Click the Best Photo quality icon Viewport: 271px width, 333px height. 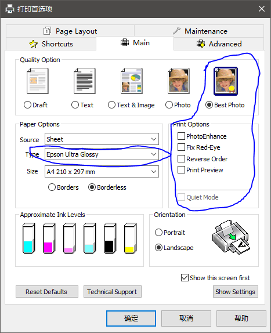click(x=225, y=81)
